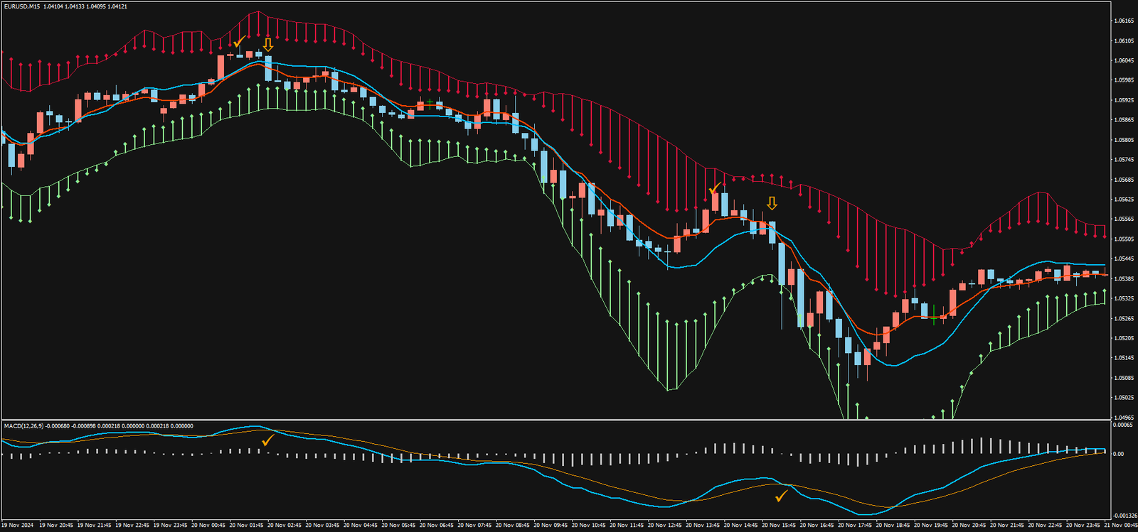Click the first orange checkmark above the candles
This screenshot has width=1138, height=532.
[240, 41]
